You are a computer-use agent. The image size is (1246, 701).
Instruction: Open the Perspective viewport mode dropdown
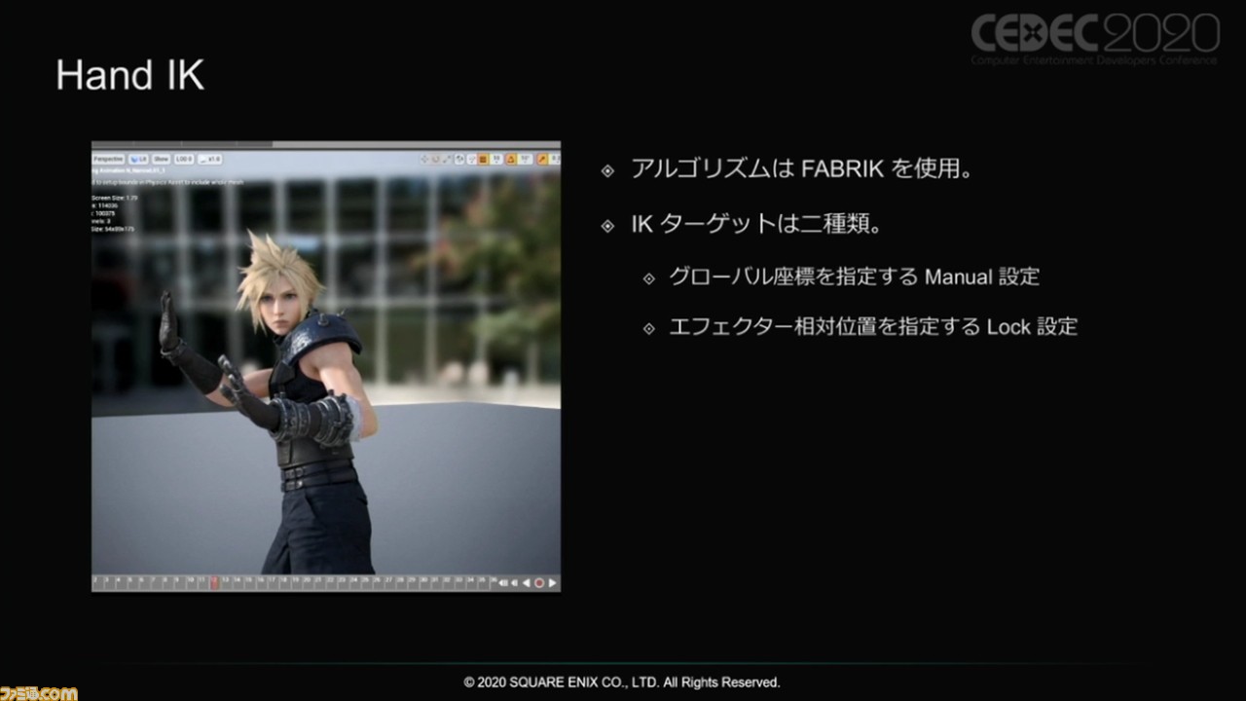point(108,159)
